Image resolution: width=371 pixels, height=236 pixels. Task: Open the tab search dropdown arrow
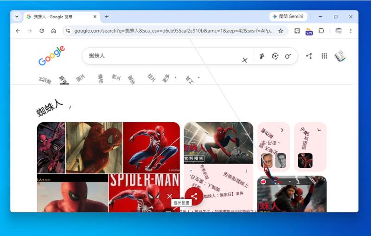pos(17,17)
